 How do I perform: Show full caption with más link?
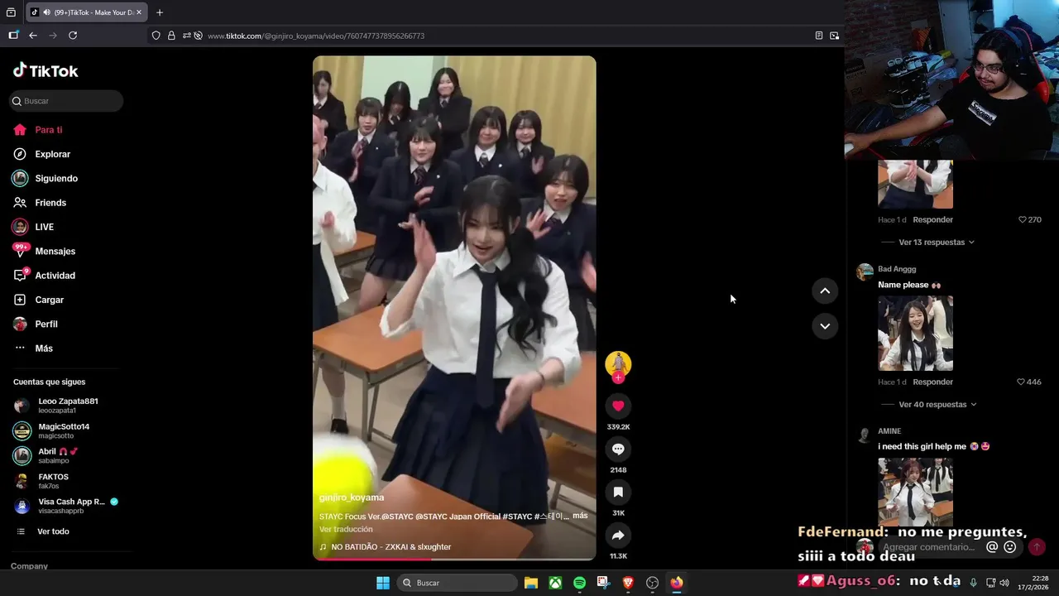click(x=580, y=516)
